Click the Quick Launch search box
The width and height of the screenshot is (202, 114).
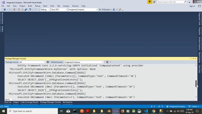point(172,2)
